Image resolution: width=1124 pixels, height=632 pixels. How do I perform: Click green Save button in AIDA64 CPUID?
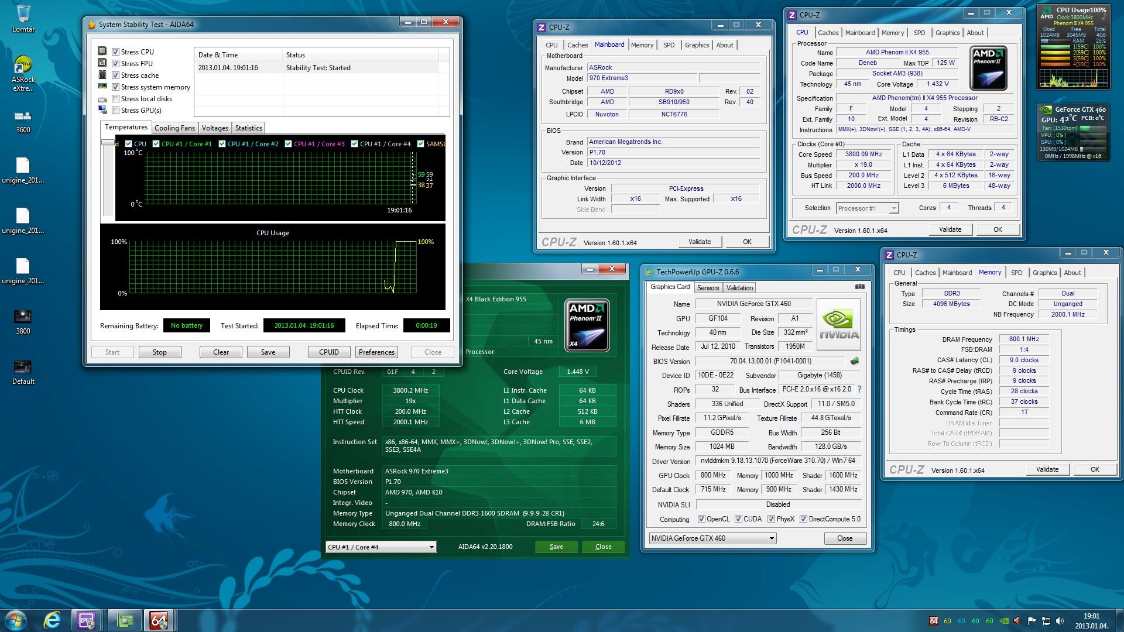pyautogui.click(x=556, y=547)
